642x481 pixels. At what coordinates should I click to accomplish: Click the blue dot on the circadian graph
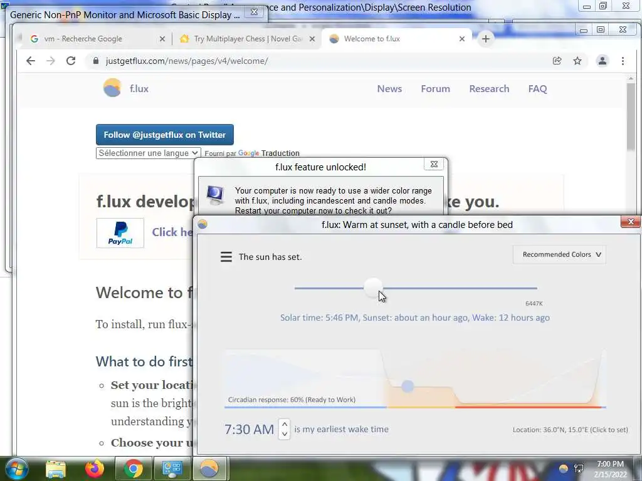[408, 386]
